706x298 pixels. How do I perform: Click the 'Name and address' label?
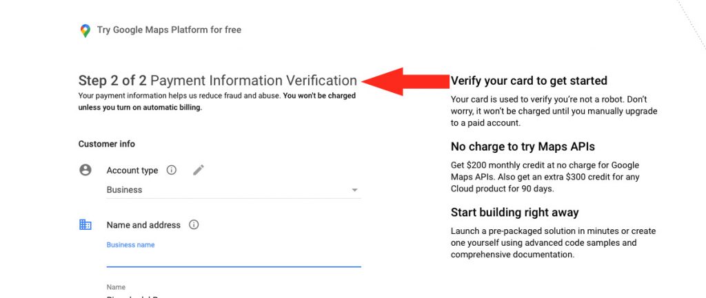[143, 225]
